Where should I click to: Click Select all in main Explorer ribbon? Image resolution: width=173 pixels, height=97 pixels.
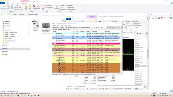click(x=70, y=6)
